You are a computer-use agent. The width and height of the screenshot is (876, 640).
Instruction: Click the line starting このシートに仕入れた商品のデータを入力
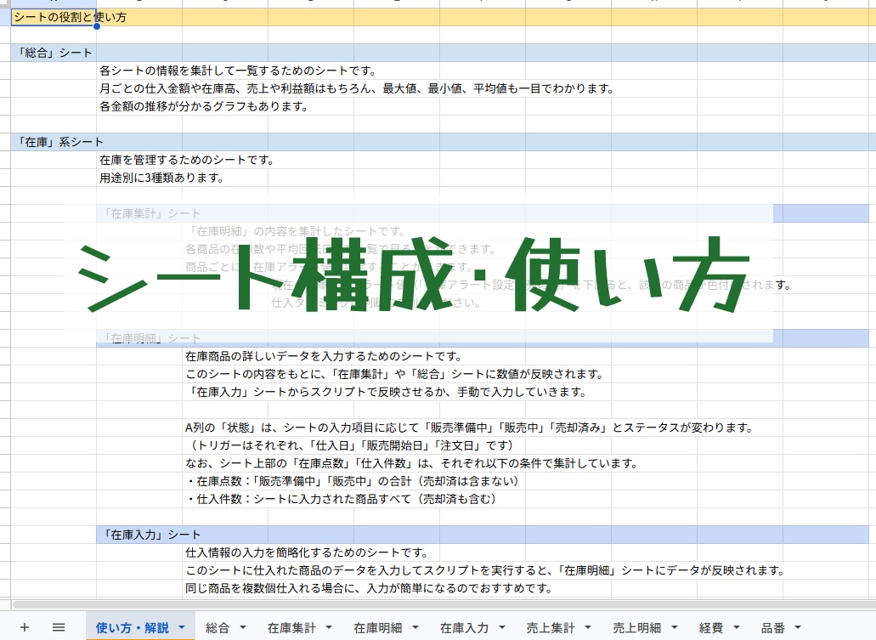pos(485,570)
